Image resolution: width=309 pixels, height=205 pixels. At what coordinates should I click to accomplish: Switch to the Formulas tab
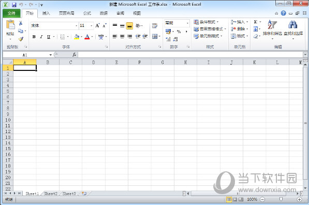point(87,13)
